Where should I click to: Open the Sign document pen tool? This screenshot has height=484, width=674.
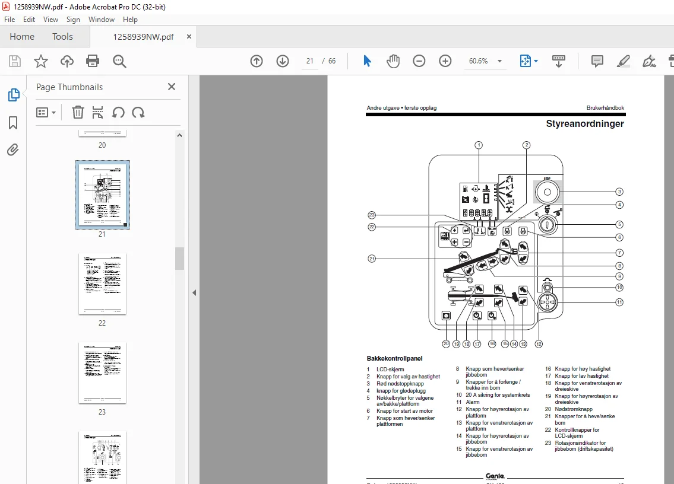point(649,61)
